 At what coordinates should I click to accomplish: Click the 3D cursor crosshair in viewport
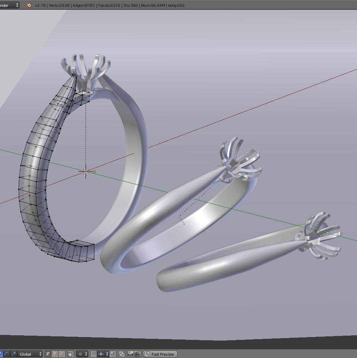pos(85,171)
